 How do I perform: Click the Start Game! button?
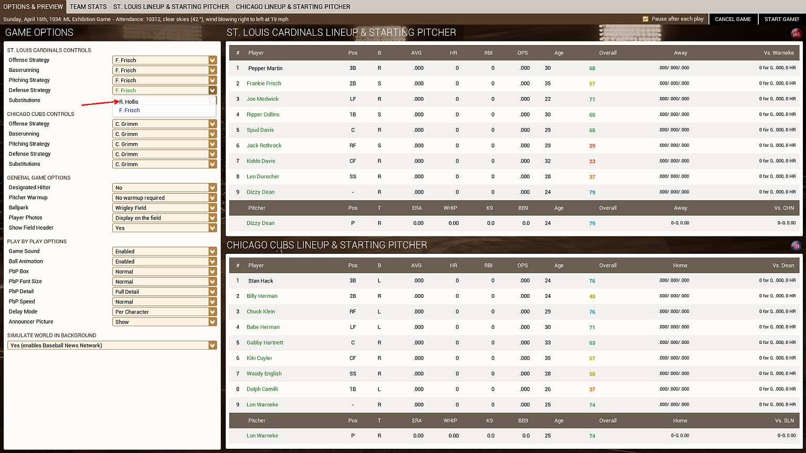click(781, 19)
